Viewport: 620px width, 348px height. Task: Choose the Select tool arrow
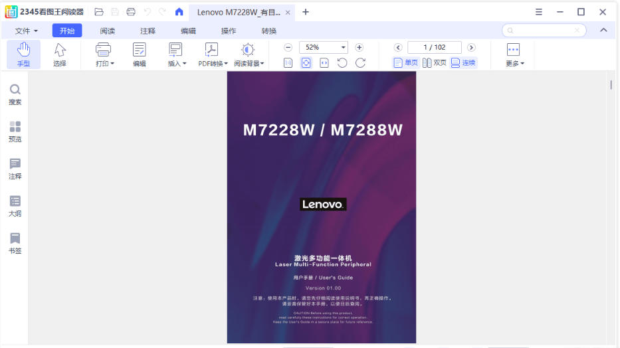point(60,54)
